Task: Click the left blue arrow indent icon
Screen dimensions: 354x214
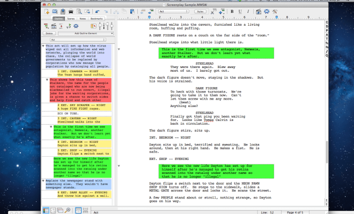Action: (143, 11)
